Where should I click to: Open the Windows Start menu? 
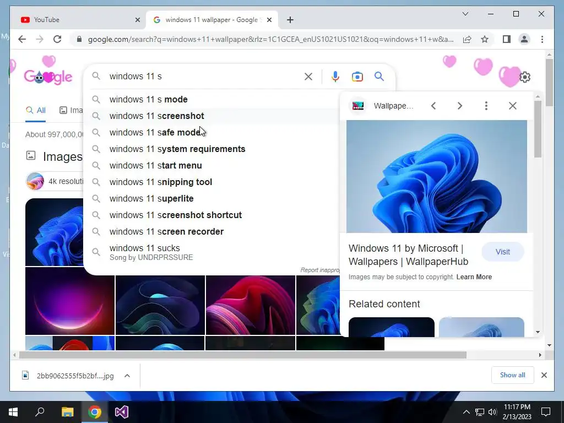(13, 412)
